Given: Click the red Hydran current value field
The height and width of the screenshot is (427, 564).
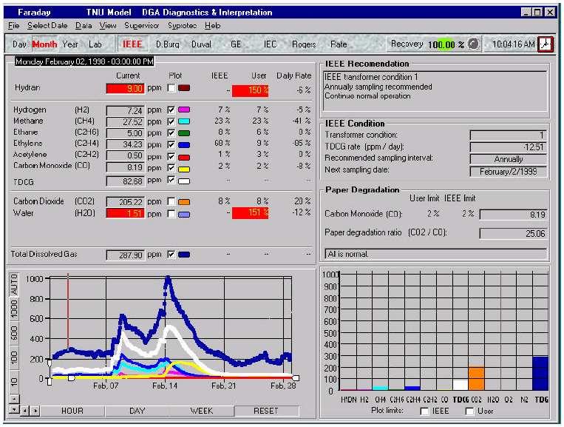Looking at the screenshot, I should (x=125, y=89).
